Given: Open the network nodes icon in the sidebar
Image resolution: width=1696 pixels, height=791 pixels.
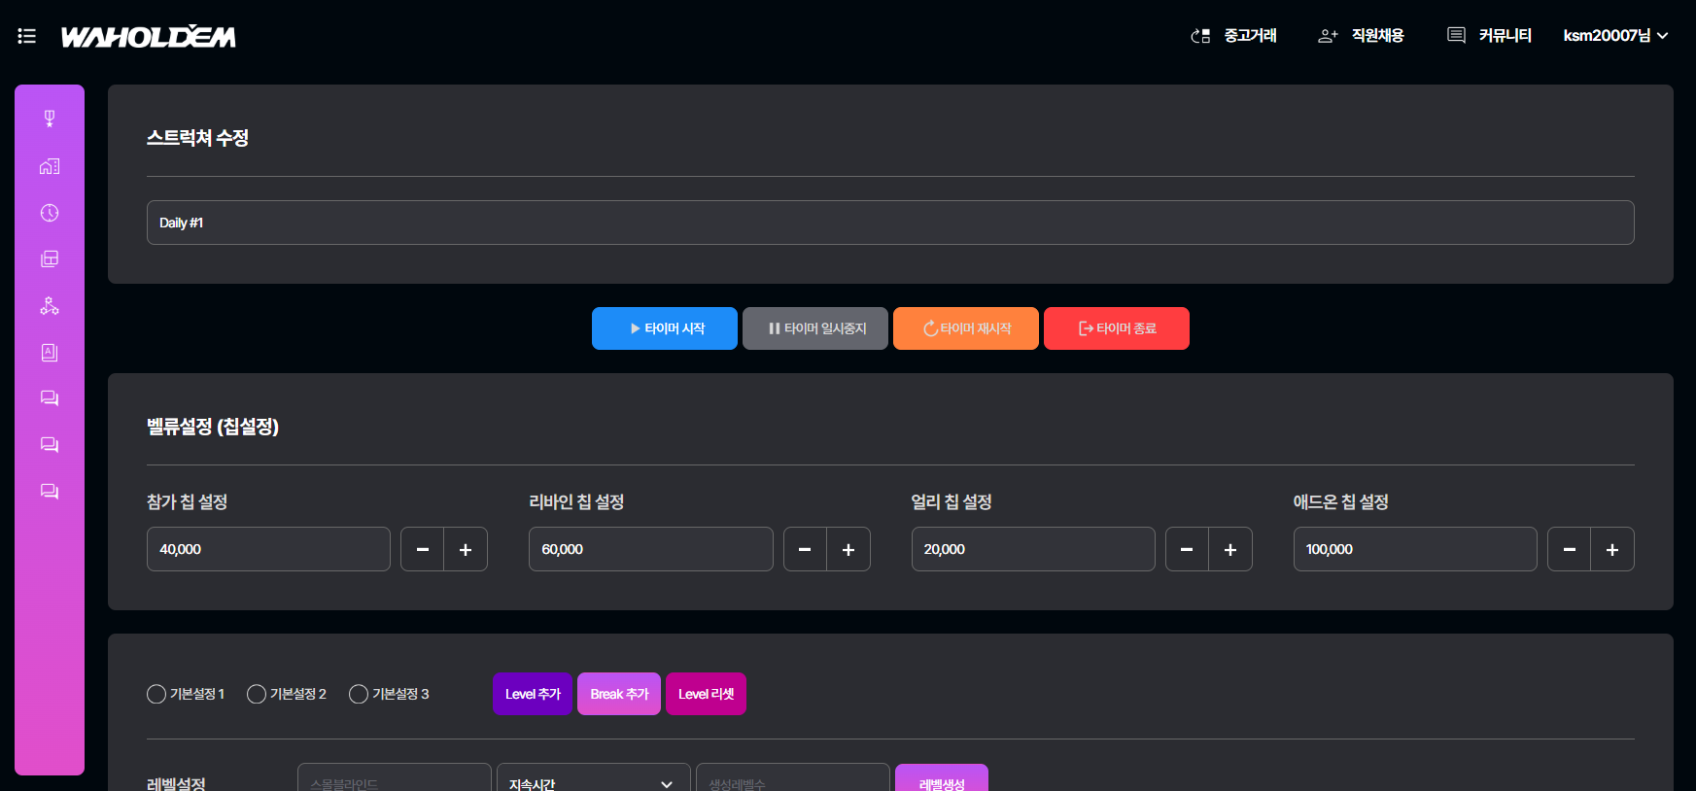Looking at the screenshot, I should coord(50,306).
